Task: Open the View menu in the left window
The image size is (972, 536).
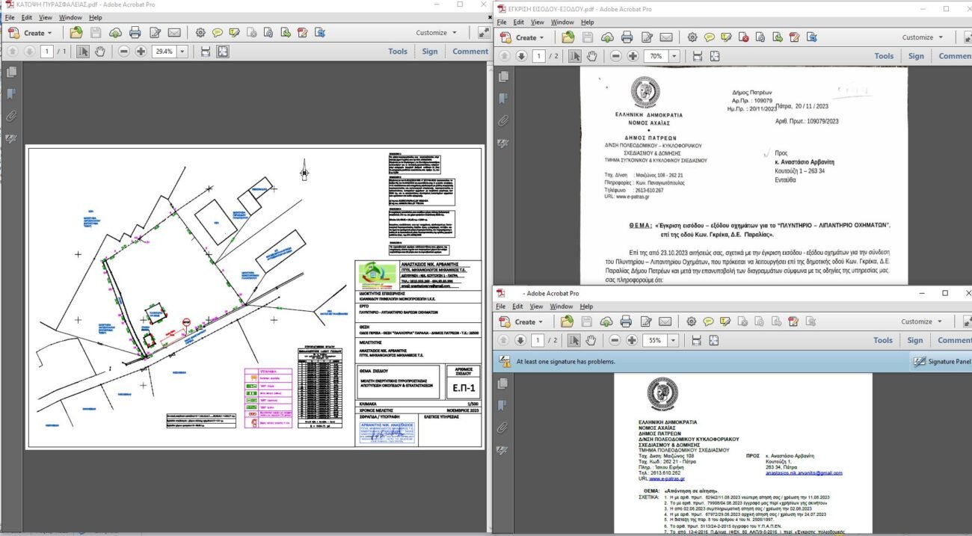Action: (46, 17)
